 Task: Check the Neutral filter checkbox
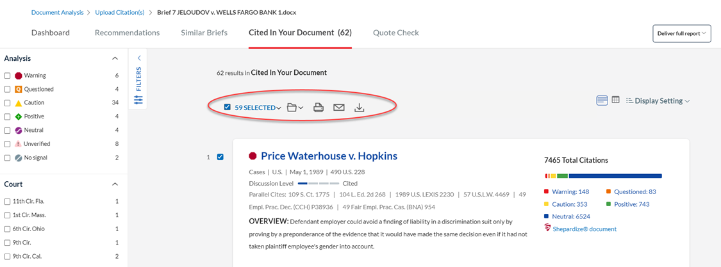(7, 131)
